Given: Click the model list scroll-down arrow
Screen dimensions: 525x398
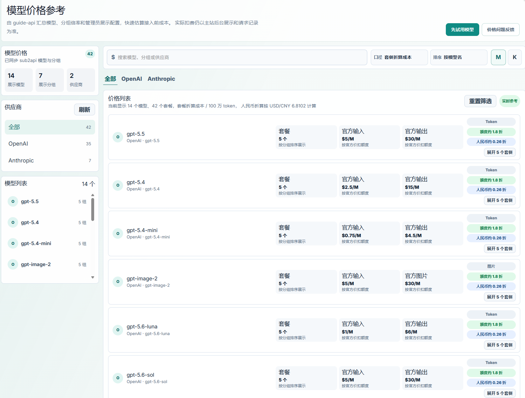Looking at the screenshot, I should (93, 277).
